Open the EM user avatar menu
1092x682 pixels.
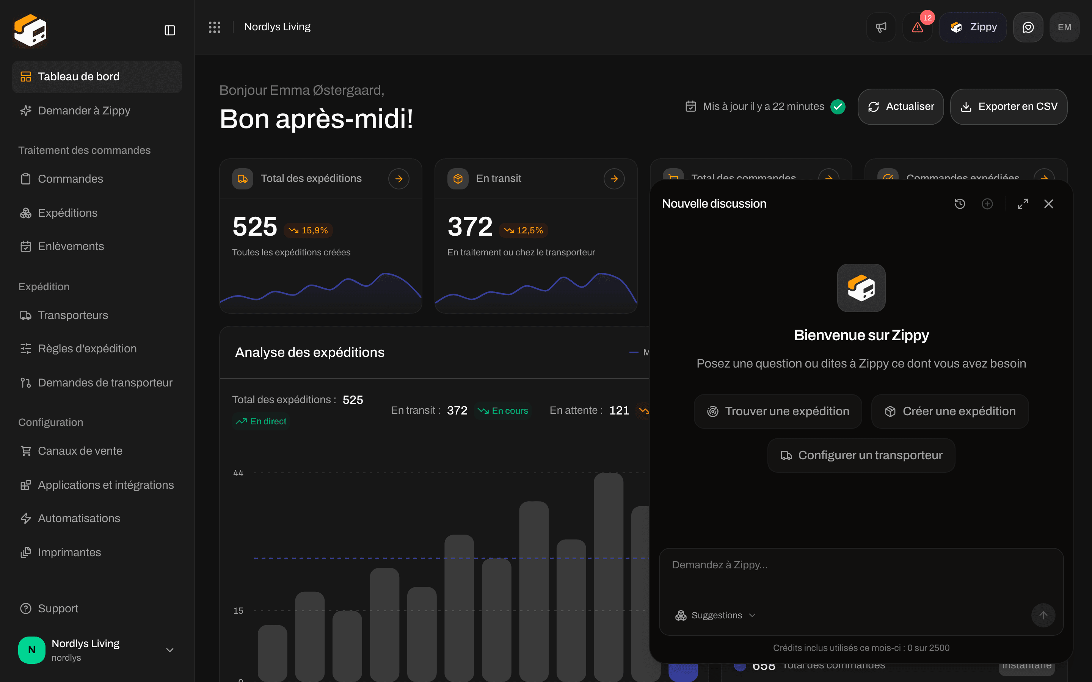point(1064,27)
